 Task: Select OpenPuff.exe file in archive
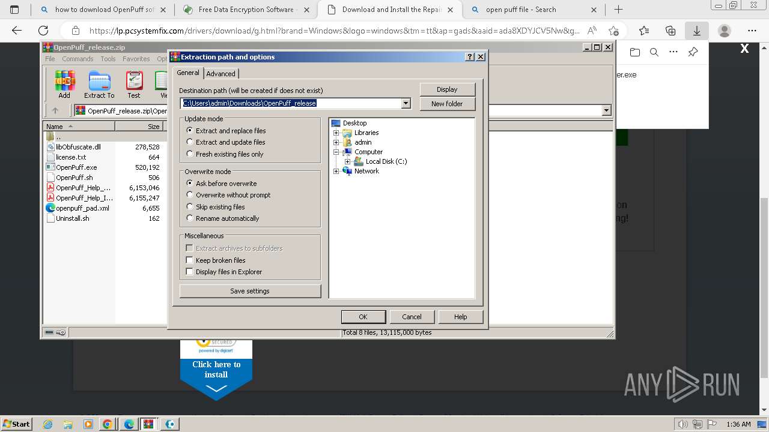coord(76,167)
